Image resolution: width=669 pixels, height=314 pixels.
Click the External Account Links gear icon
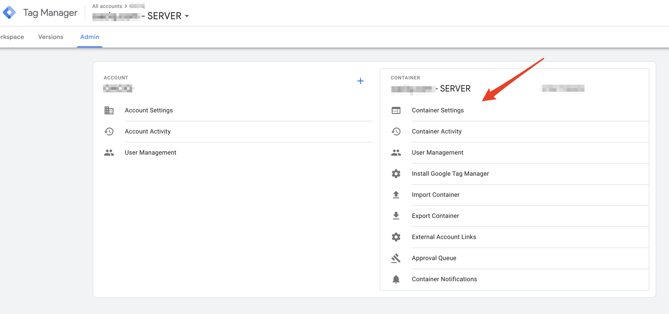click(396, 237)
